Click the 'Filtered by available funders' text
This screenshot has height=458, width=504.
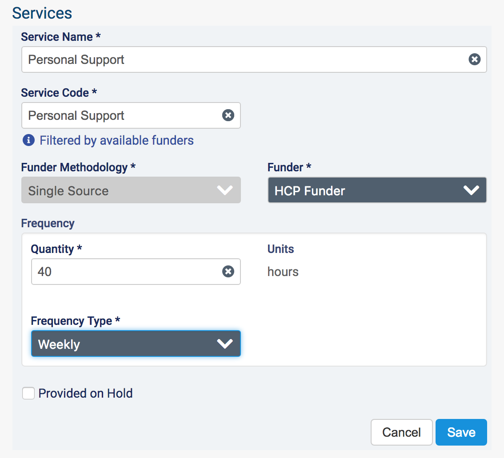click(116, 141)
